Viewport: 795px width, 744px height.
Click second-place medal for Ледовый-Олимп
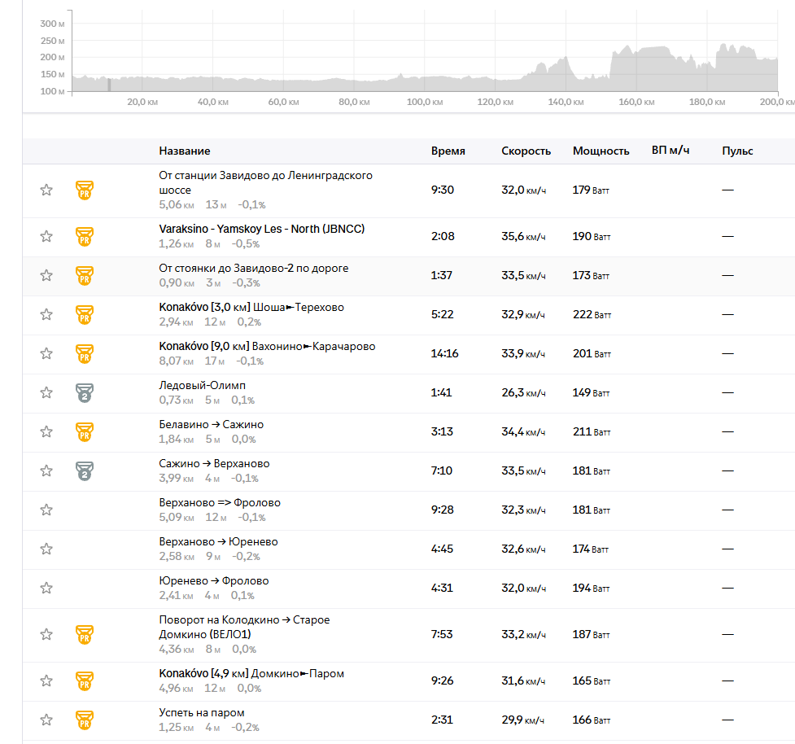pyautogui.click(x=85, y=392)
